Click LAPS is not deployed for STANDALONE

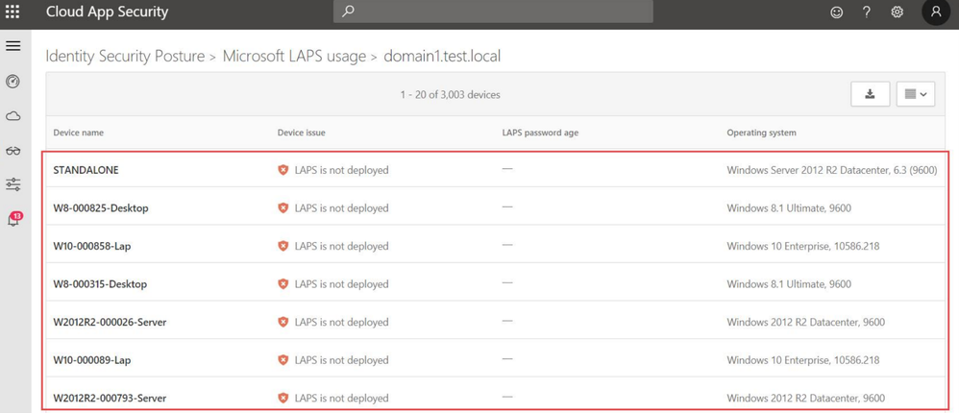[342, 170]
